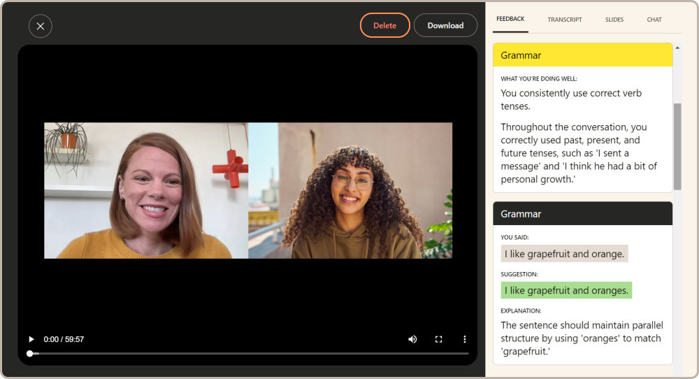Open the Slides tab
Image resolution: width=699 pixels, height=379 pixels.
[x=614, y=20]
